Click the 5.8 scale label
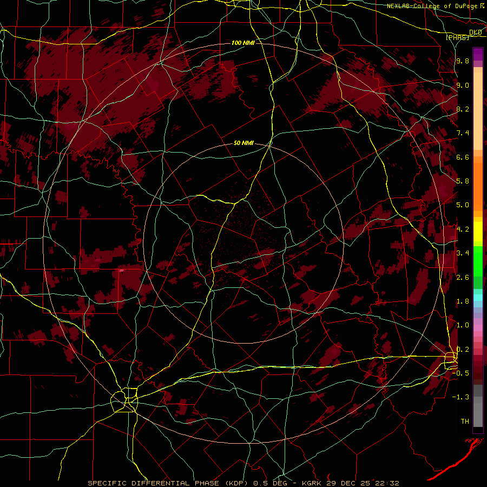 (463, 181)
